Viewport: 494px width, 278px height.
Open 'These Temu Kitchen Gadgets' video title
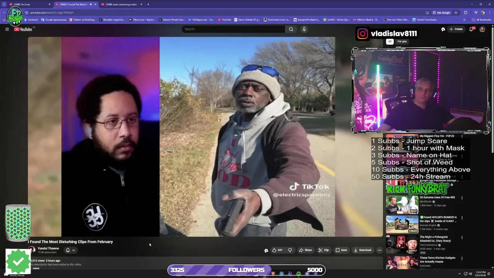(438, 259)
